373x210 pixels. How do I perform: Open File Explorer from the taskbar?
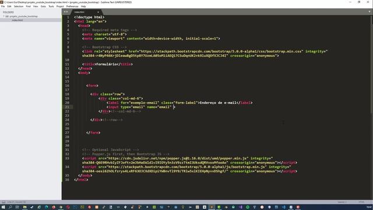point(24,207)
